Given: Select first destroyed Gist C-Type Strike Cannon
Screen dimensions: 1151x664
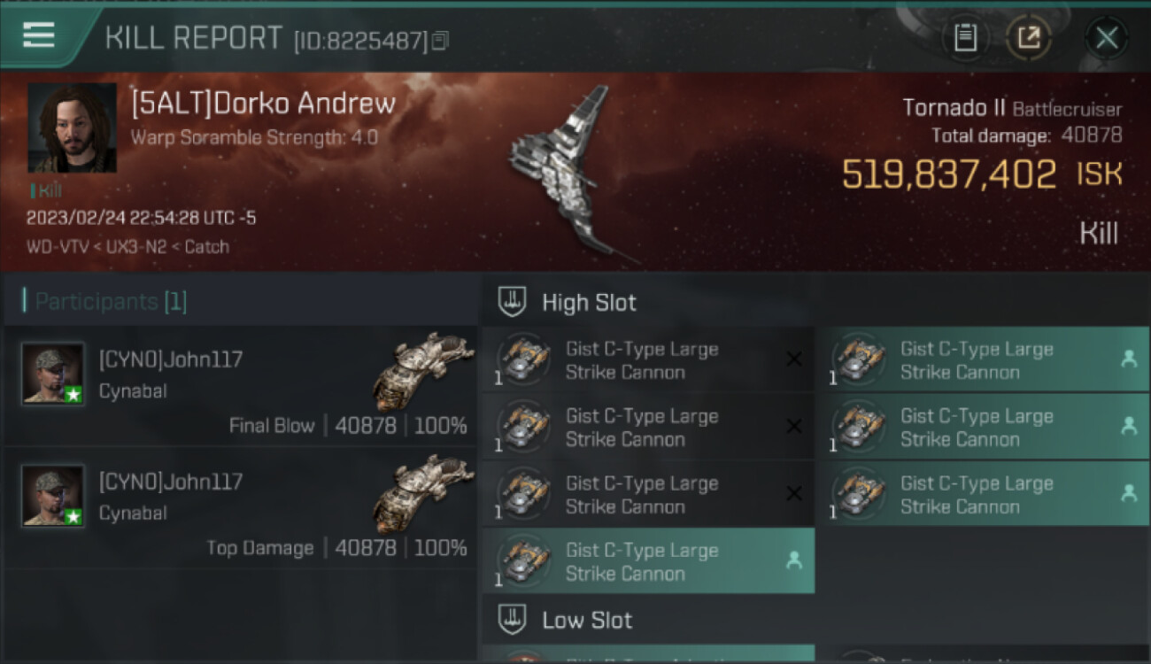Looking at the screenshot, I should 648,360.
